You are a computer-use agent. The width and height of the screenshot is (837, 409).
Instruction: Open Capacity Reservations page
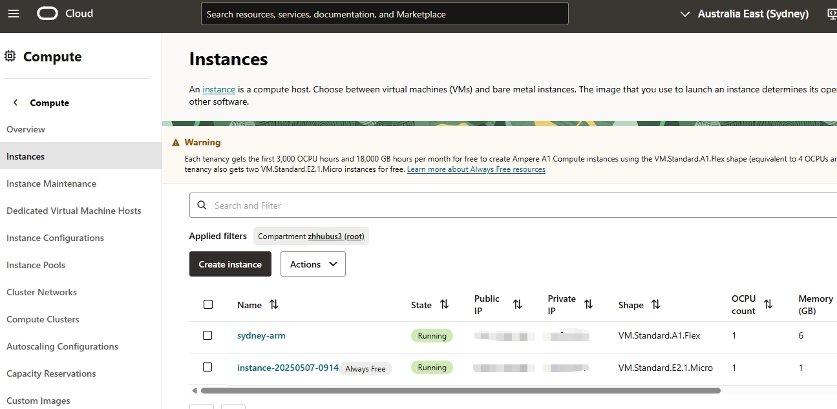tap(51, 373)
